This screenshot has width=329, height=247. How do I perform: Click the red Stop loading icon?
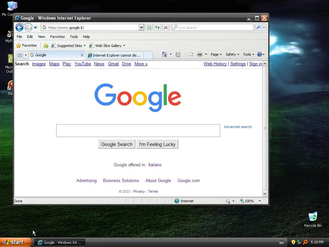tap(166, 28)
